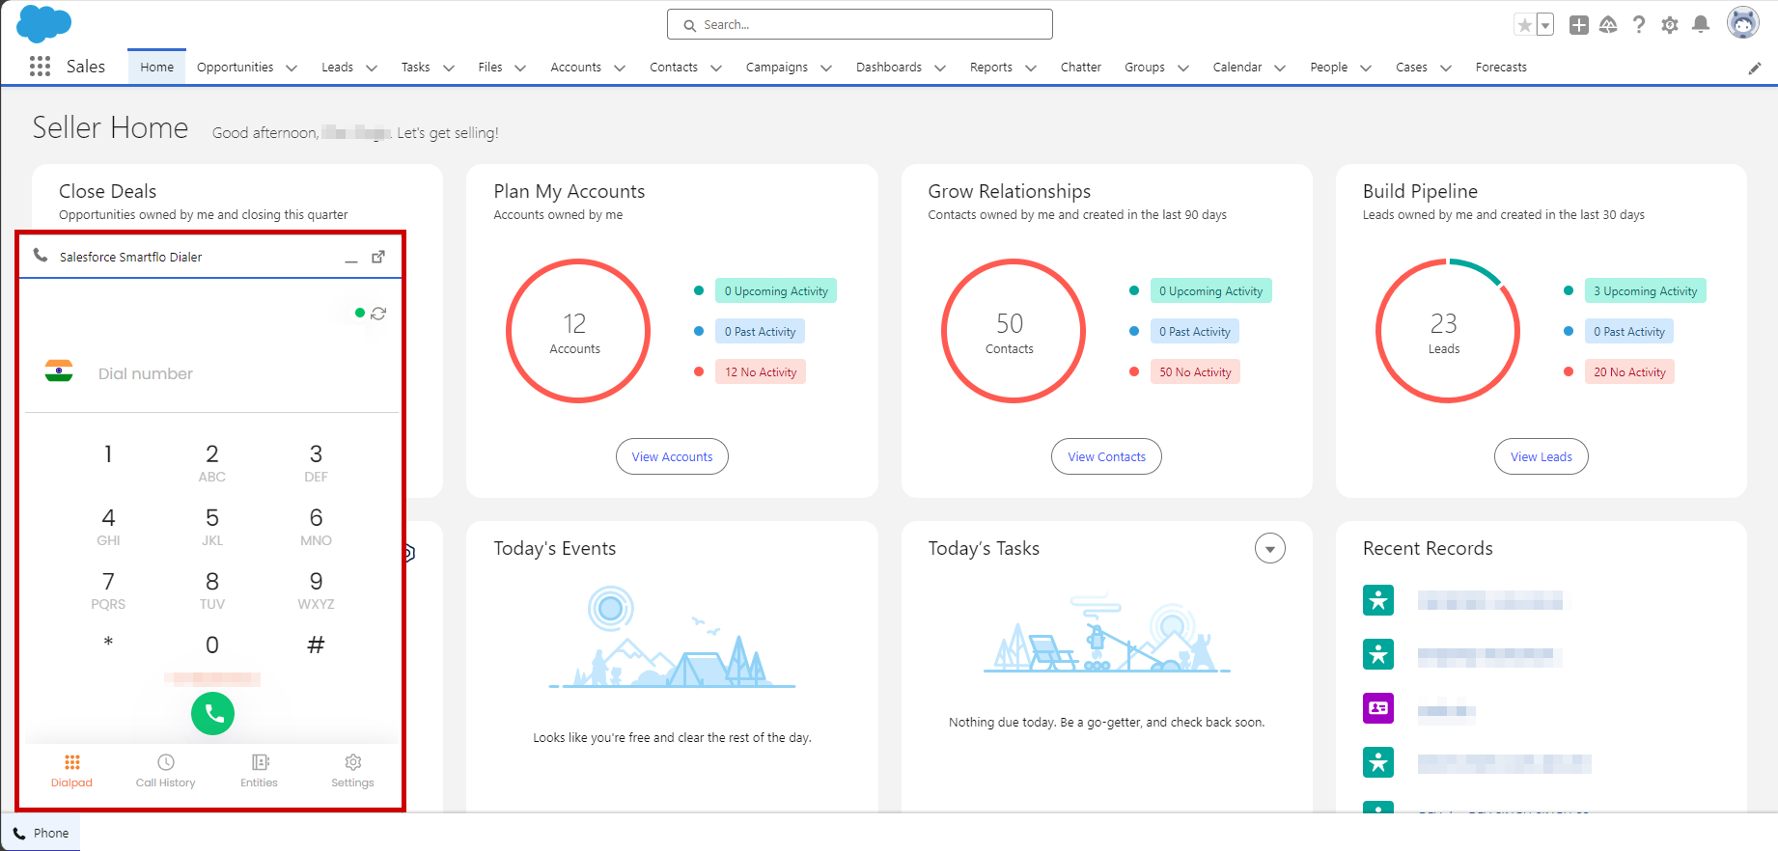Expand the Files tab dropdown chevron
The width and height of the screenshot is (1778, 851).
pyautogui.click(x=520, y=68)
